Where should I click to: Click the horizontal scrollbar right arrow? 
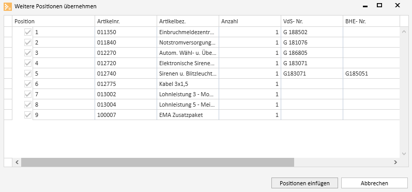[x=395, y=163]
